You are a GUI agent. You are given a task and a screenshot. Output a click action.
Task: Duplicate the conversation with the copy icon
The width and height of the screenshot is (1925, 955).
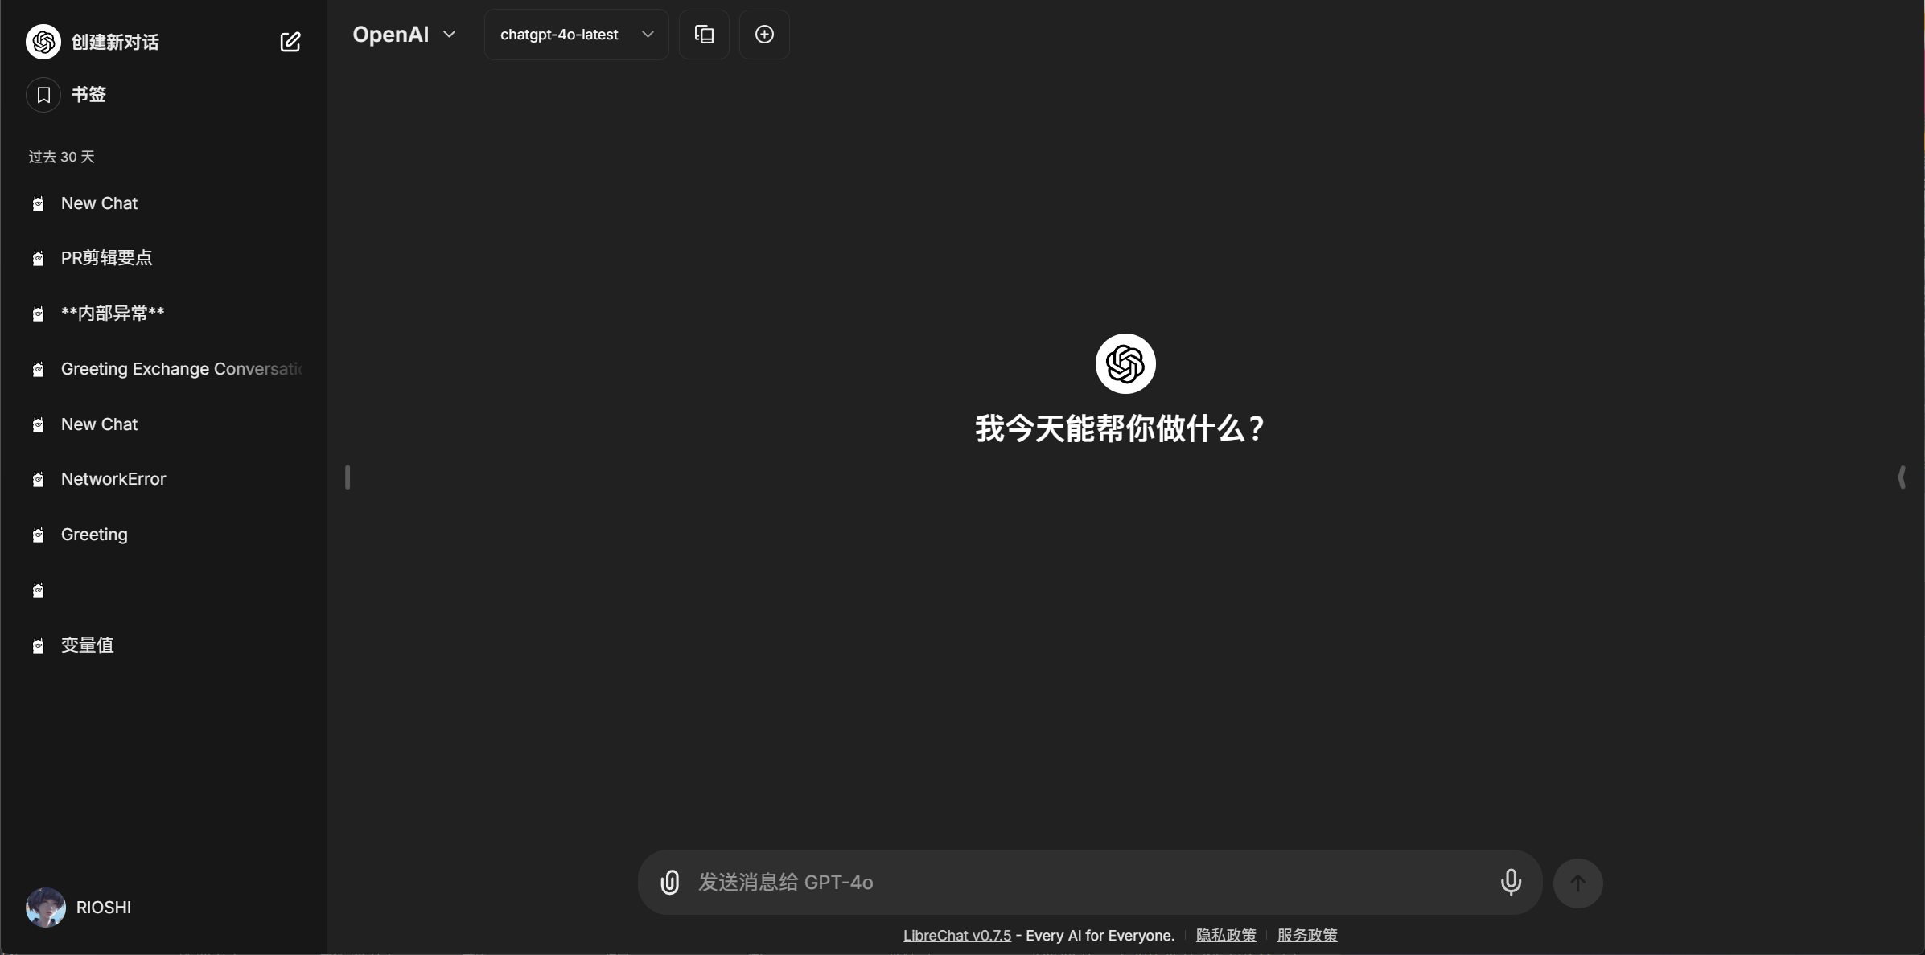click(702, 34)
